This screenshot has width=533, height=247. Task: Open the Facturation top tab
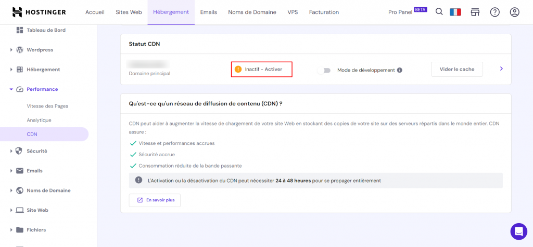click(x=324, y=12)
